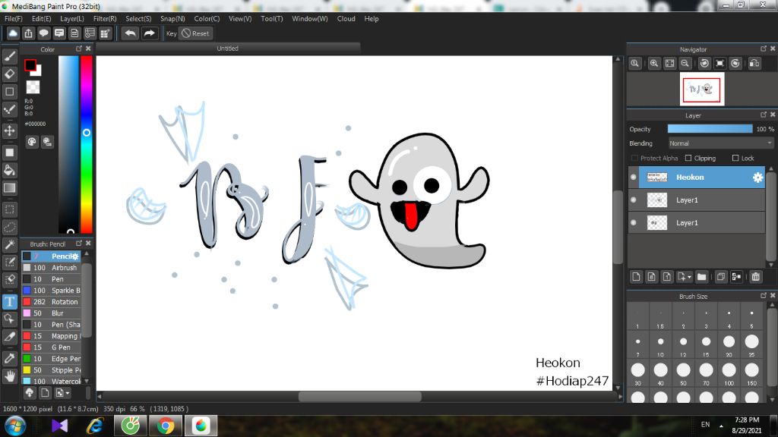Select the Lasso tool
Screen dimensions: 778x437
pyautogui.click(x=9, y=228)
